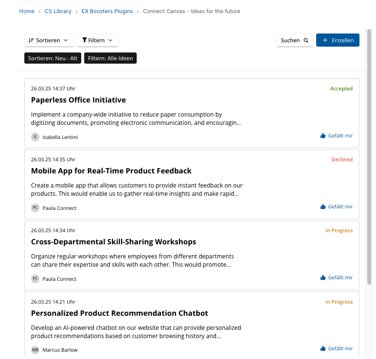Click thumbs-up on Cross-Departmental Skill-Sharing Workshops

coord(323,277)
